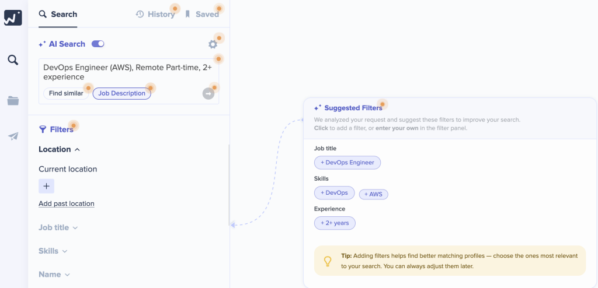Add the DevOps Engineer job title filter
The height and width of the screenshot is (288, 598).
tap(347, 163)
